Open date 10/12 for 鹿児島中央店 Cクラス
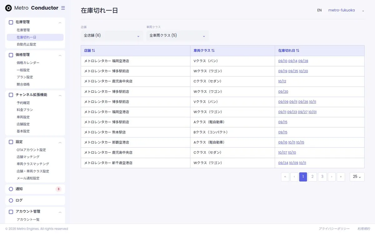The width and height of the screenshot is (375, 234). pos(282,81)
